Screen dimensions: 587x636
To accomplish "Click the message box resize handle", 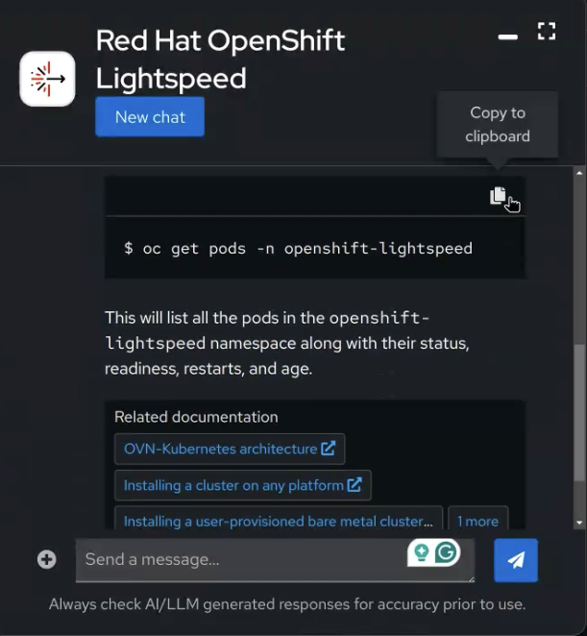I will click(x=470, y=577).
